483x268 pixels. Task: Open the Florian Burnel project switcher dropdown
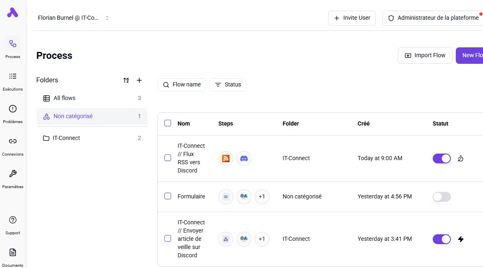[73, 18]
